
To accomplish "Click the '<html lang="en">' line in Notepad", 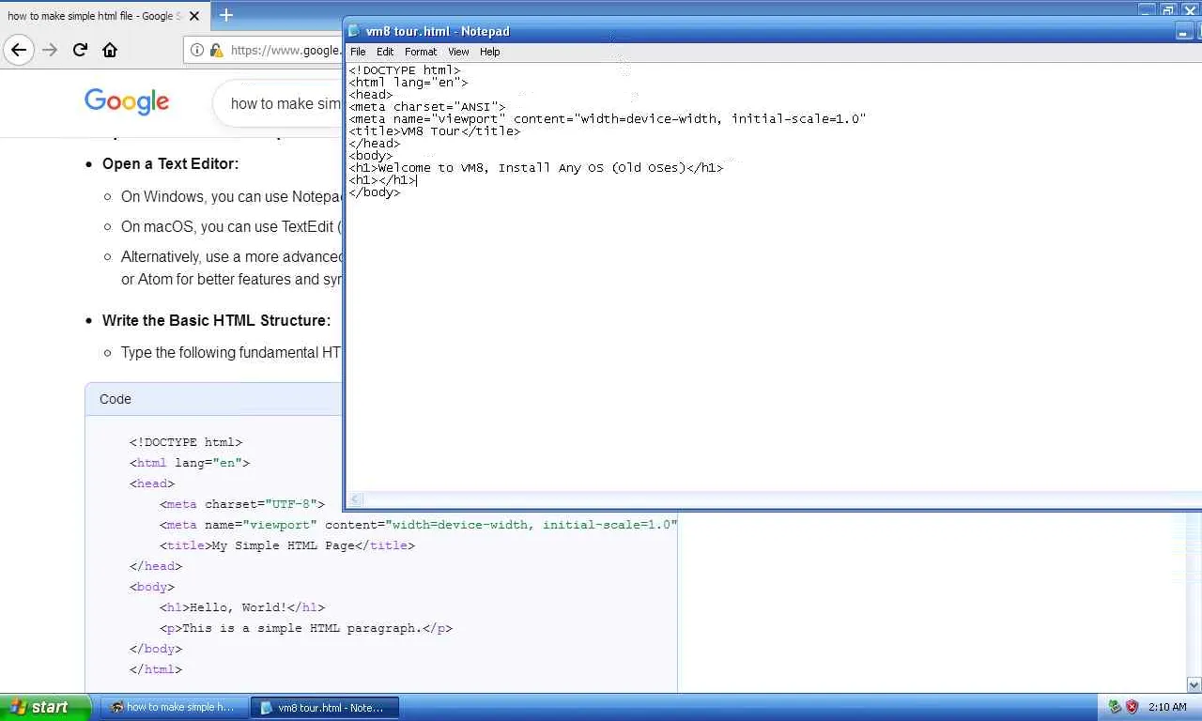I will click(408, 83).
